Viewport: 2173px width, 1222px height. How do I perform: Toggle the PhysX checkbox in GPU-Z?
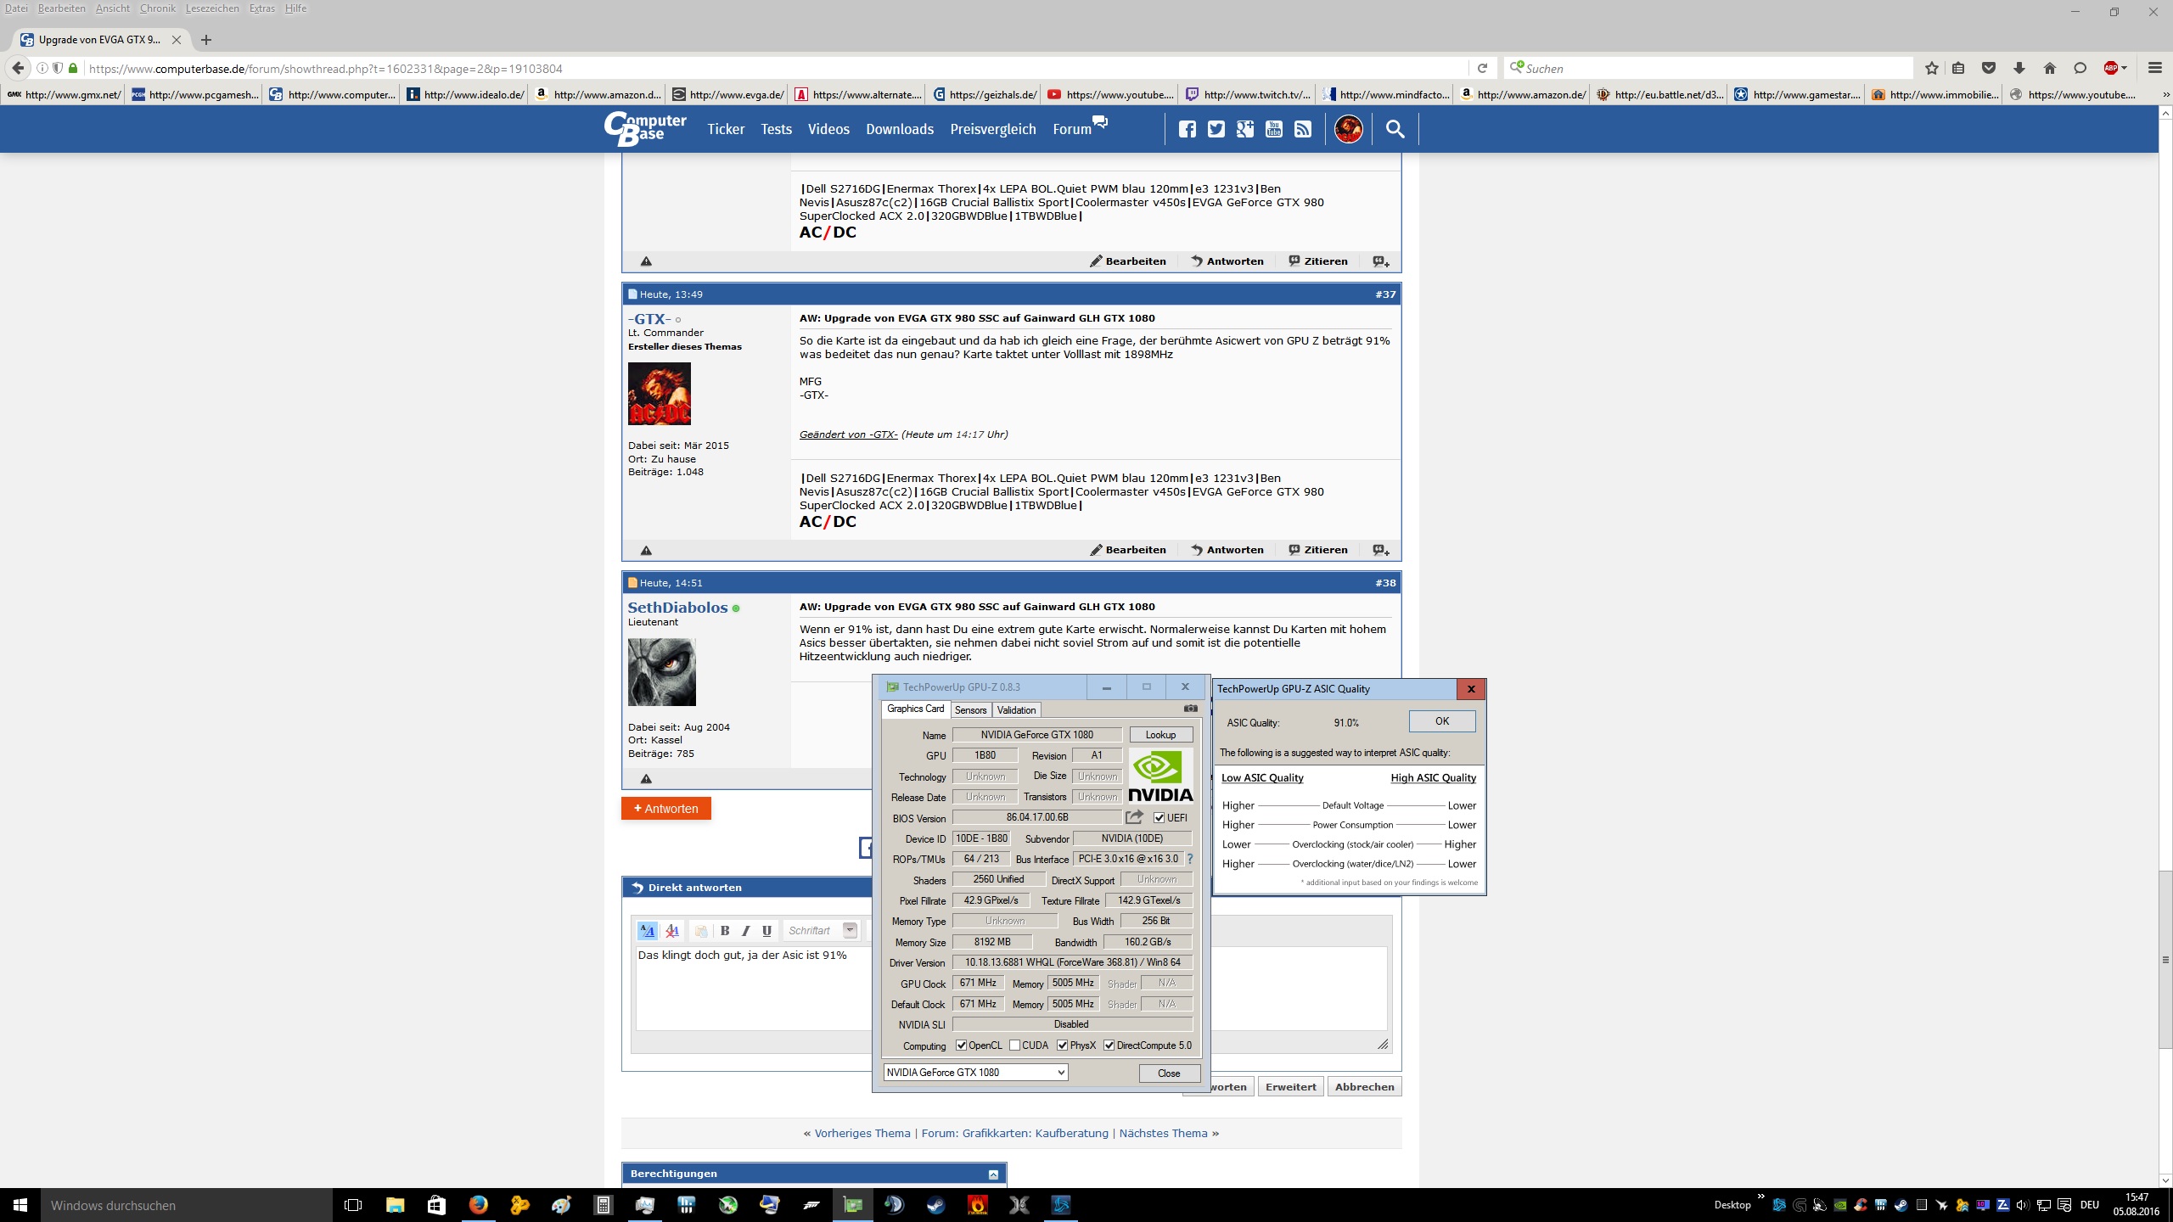[1062, 1045]
